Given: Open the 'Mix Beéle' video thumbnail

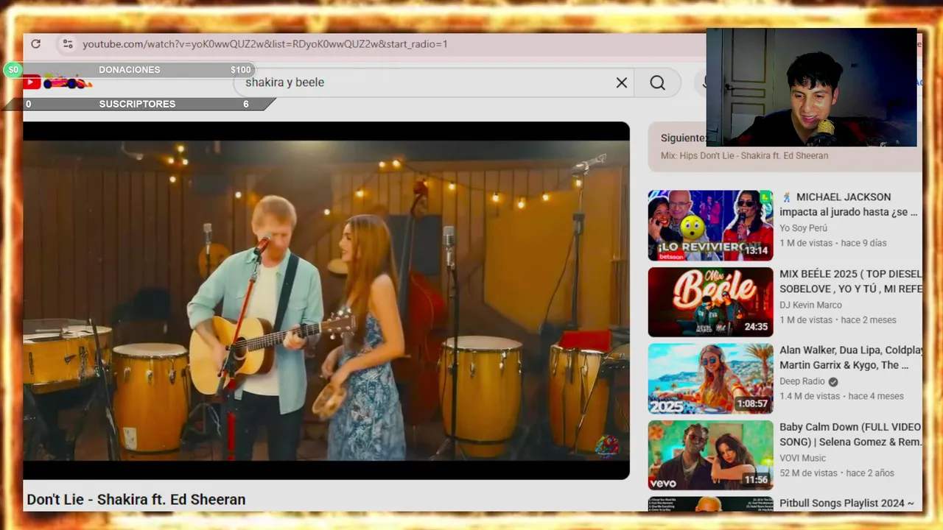Looking at the screenshot, I should click(710, 302).
